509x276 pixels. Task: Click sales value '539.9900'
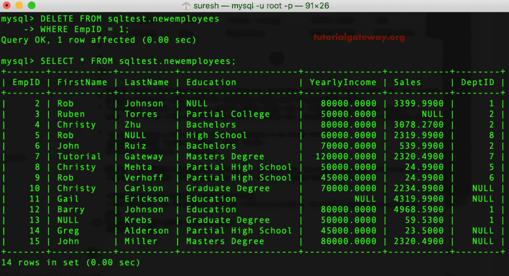[x=421, y=146]
